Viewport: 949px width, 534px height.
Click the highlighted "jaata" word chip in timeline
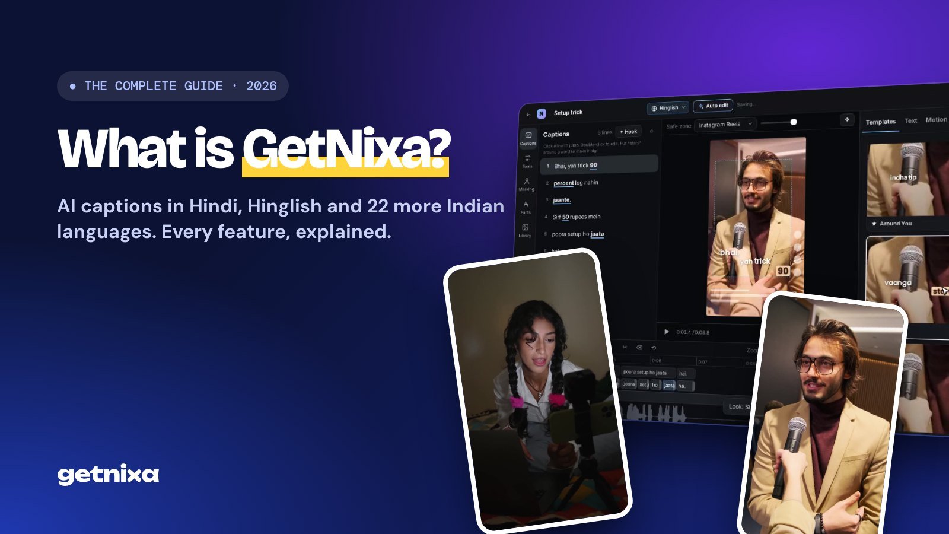669,386
